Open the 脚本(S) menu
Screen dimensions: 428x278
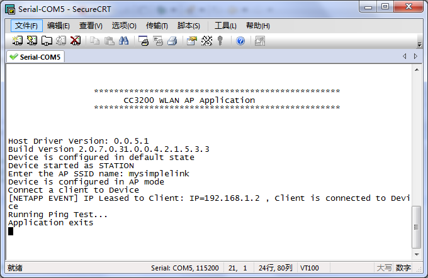pyautogui.click(x=189, y=26)
